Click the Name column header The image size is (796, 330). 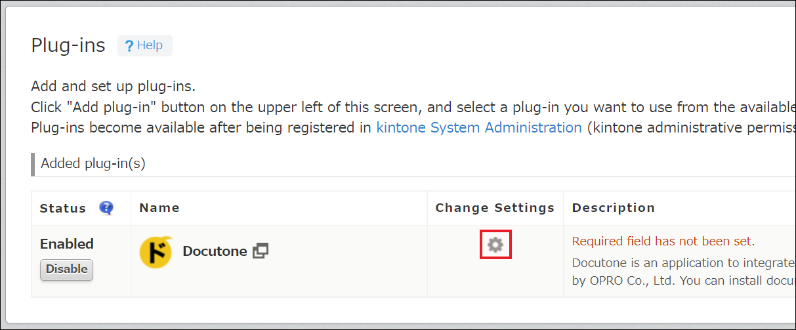[159, 208]
